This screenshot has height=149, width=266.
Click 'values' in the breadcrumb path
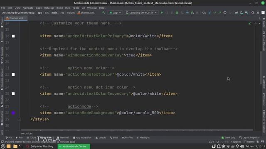pyautogui.click(x=71, y=13)
